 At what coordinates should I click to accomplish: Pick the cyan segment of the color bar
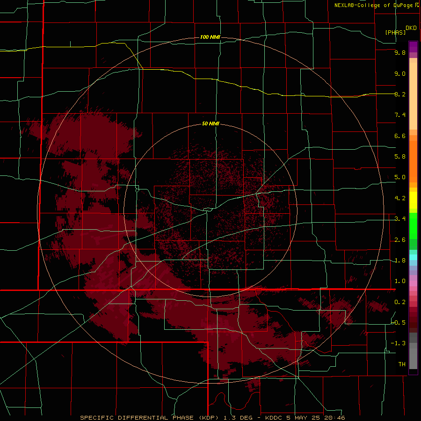click(x=413, y=257)
